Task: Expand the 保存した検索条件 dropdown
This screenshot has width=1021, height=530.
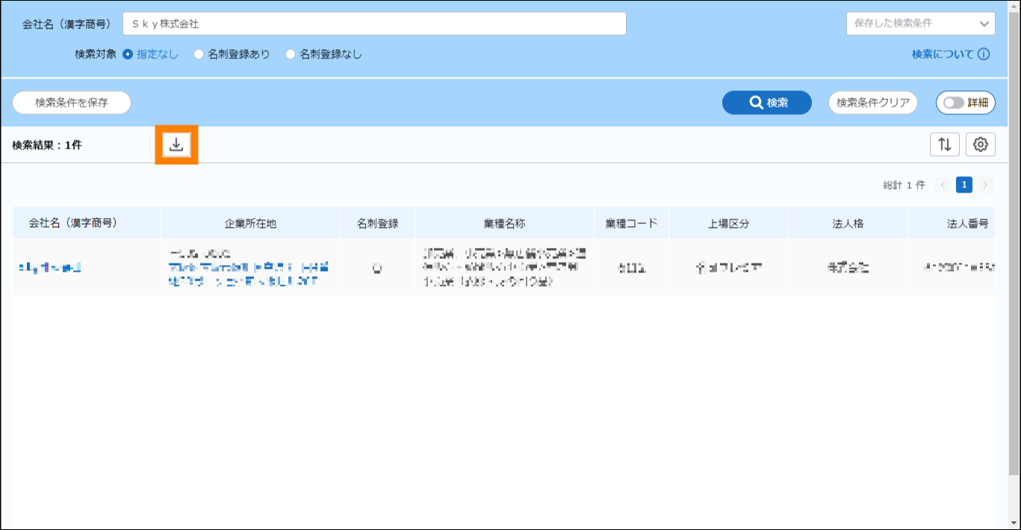Action: click(x=920, y=24)
